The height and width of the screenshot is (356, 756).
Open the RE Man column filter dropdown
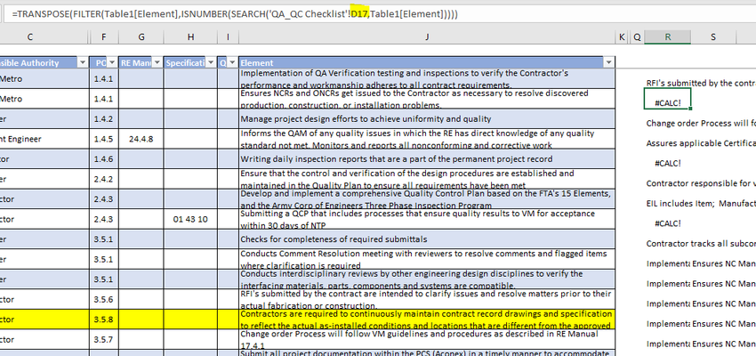(x=157, y=62)
